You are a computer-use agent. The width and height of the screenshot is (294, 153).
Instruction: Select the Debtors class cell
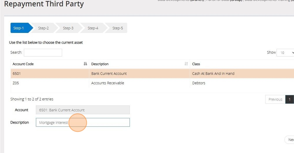(199, 83)
